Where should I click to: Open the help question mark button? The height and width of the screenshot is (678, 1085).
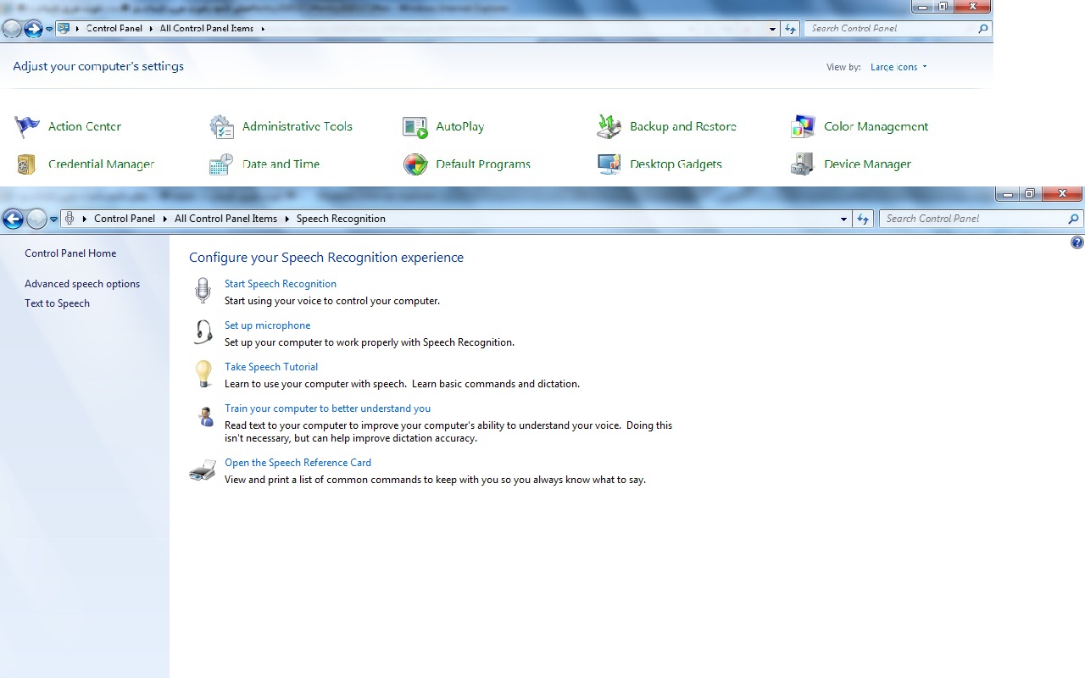coord(1077,243)
